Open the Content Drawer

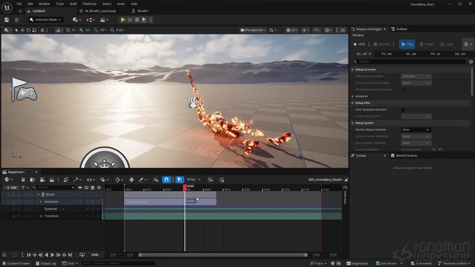tap(16, 263)
